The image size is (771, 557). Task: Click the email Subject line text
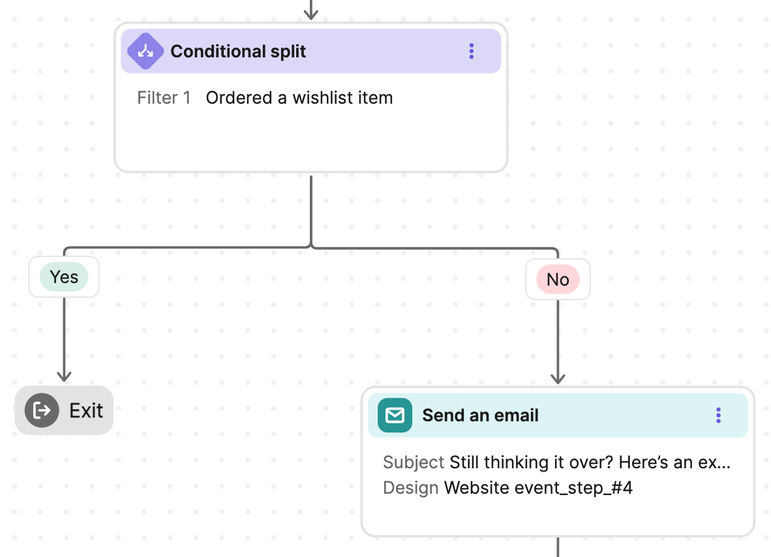click(590, 462)
